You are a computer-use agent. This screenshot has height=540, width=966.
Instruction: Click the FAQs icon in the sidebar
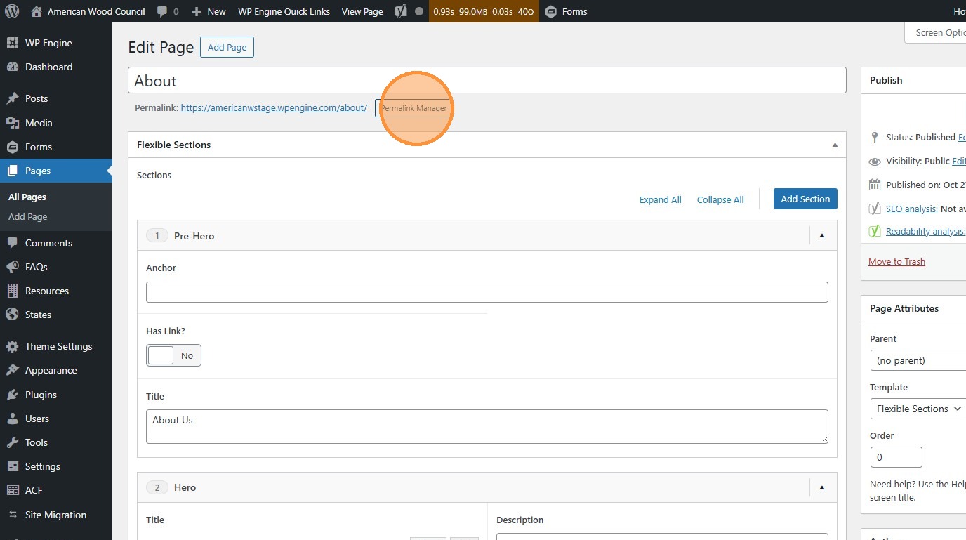pyautogui.click(x=12, y=267)
